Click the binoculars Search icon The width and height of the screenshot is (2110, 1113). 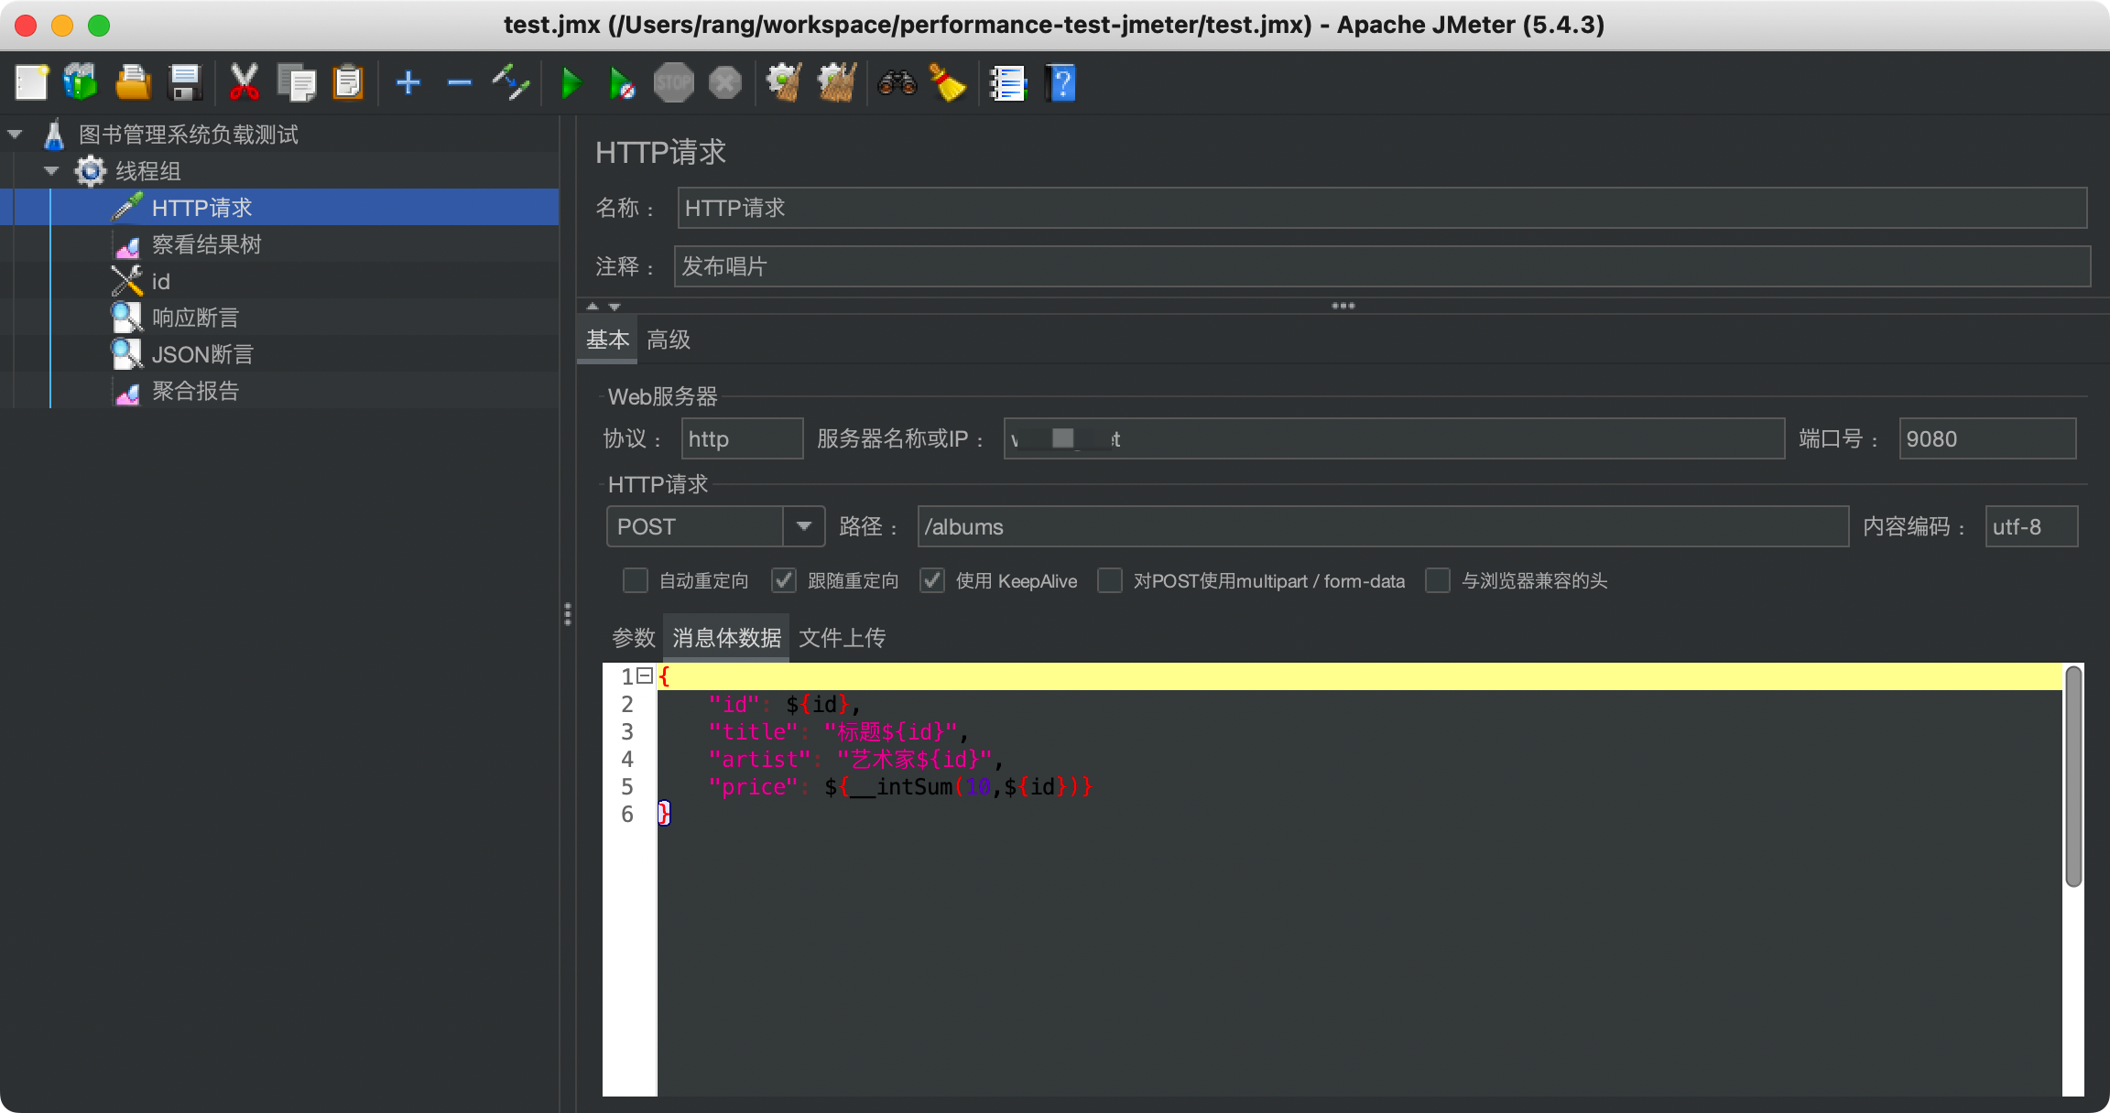point(897,83)
